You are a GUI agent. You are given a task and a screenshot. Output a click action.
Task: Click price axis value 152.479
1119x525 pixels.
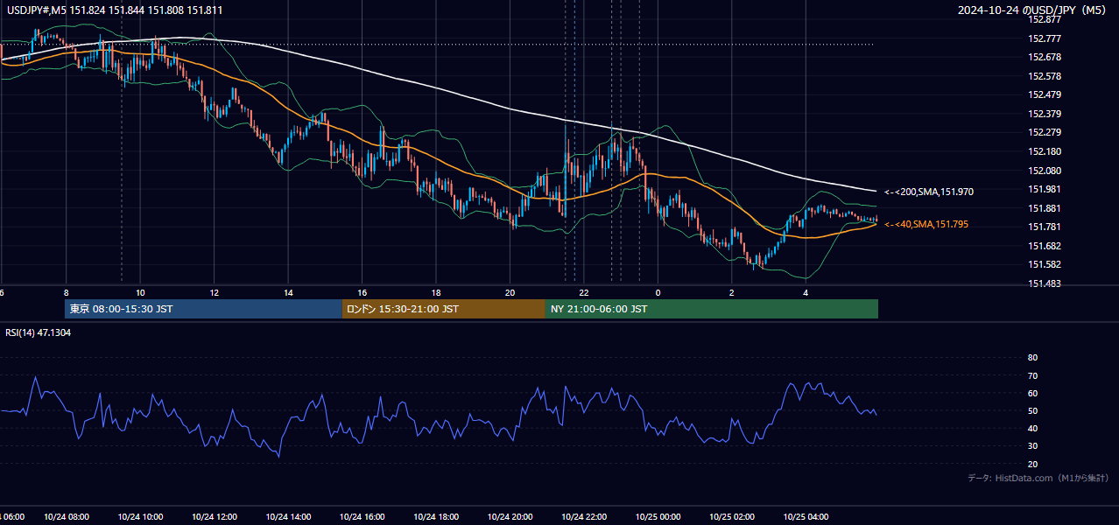click(x=1045, y=94)
